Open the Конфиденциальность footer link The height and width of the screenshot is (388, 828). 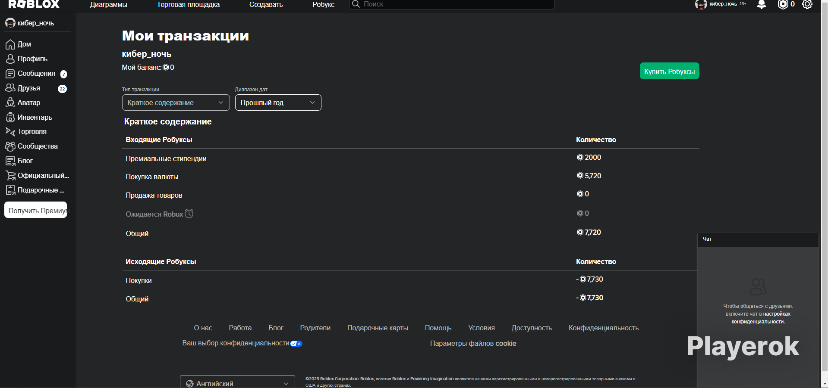click(x=604, y=328)
